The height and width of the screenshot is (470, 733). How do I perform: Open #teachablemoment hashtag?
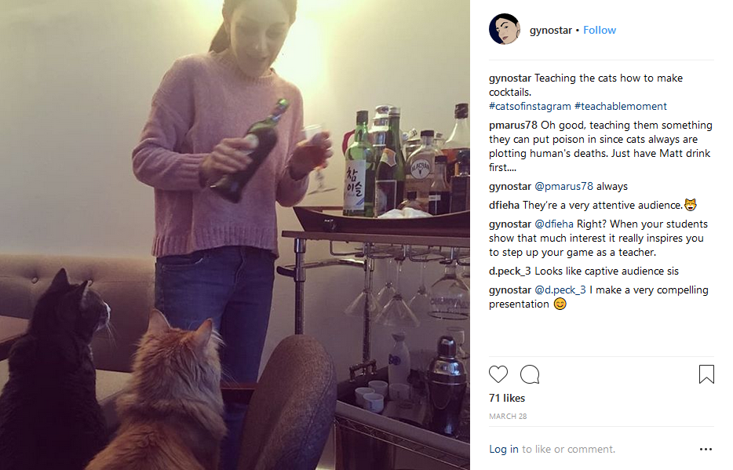click(620, 106)
